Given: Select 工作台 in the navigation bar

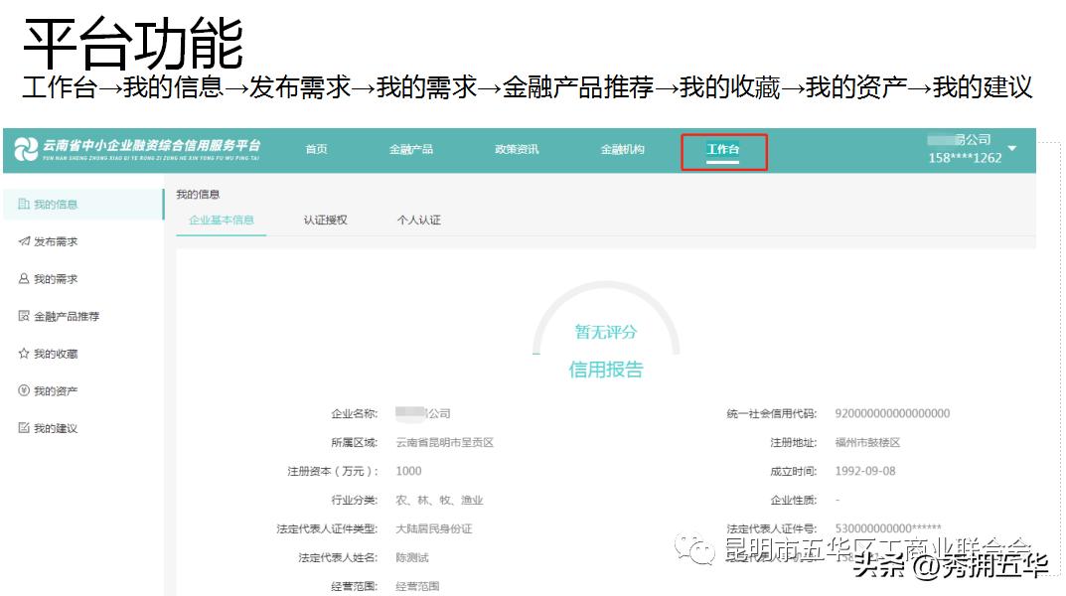Looking at the screenshot, I should click(724, 147).
